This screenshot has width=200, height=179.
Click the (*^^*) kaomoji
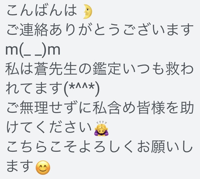tap(81, 89)
